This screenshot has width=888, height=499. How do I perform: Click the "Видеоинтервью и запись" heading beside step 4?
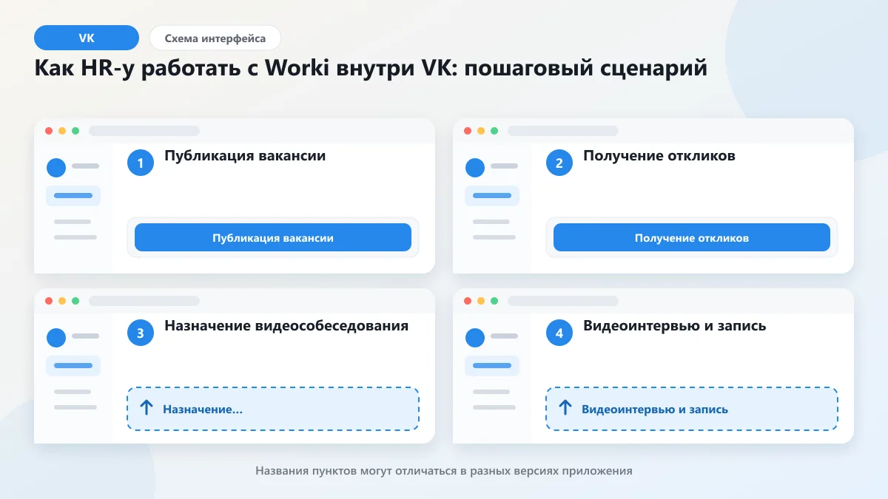click(675, 325)
